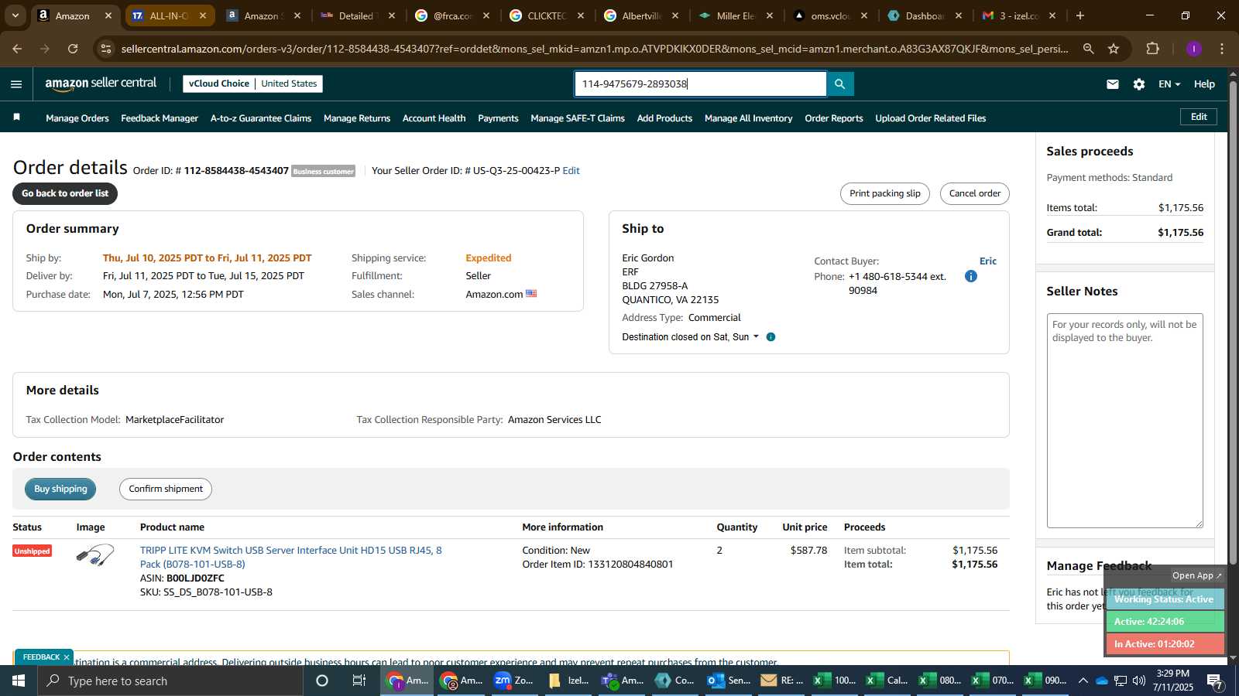
Task: Open Manage Orders menu
Action: coord(77,118)
